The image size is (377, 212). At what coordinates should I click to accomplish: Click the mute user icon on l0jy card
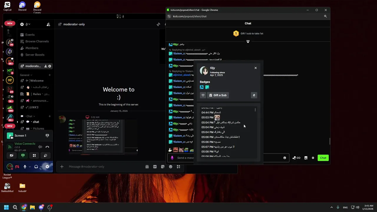point(254,95)
